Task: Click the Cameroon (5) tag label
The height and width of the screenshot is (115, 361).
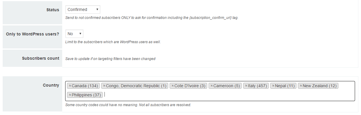Action: [227, 86]
